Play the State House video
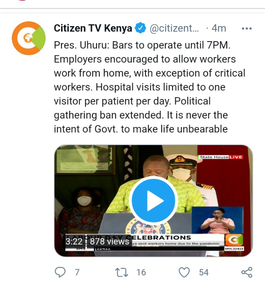Viewport: 265px width, 286px height. [153, 200]
